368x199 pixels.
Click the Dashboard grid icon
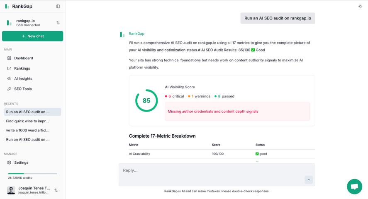[x=9, y=58]
